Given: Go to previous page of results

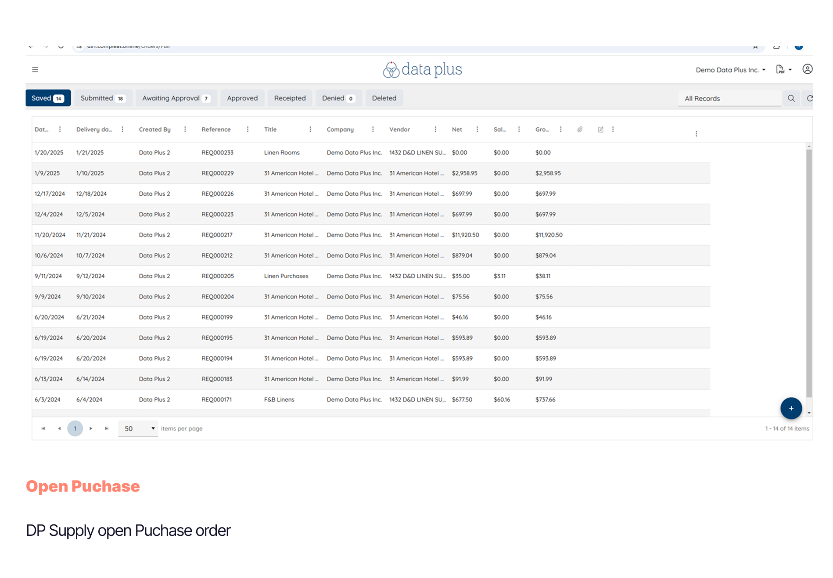Looking at the screenshot, I should tap(59, 428).
